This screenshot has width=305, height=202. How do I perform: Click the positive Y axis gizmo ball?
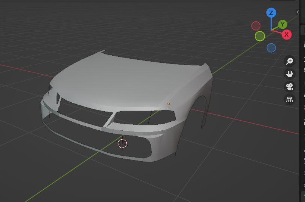click(283, 24)
